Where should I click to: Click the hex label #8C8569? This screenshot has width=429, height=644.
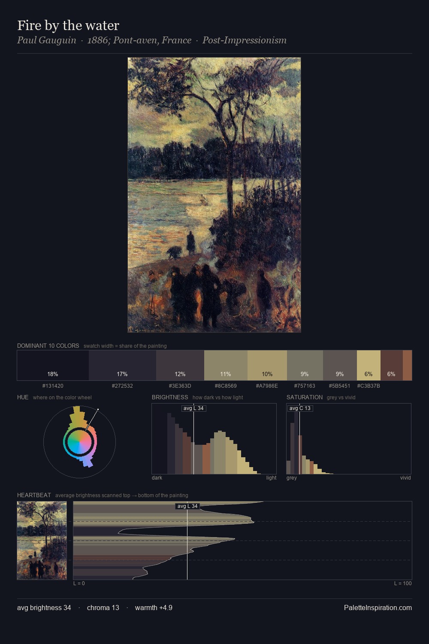[x=226, y=386]
